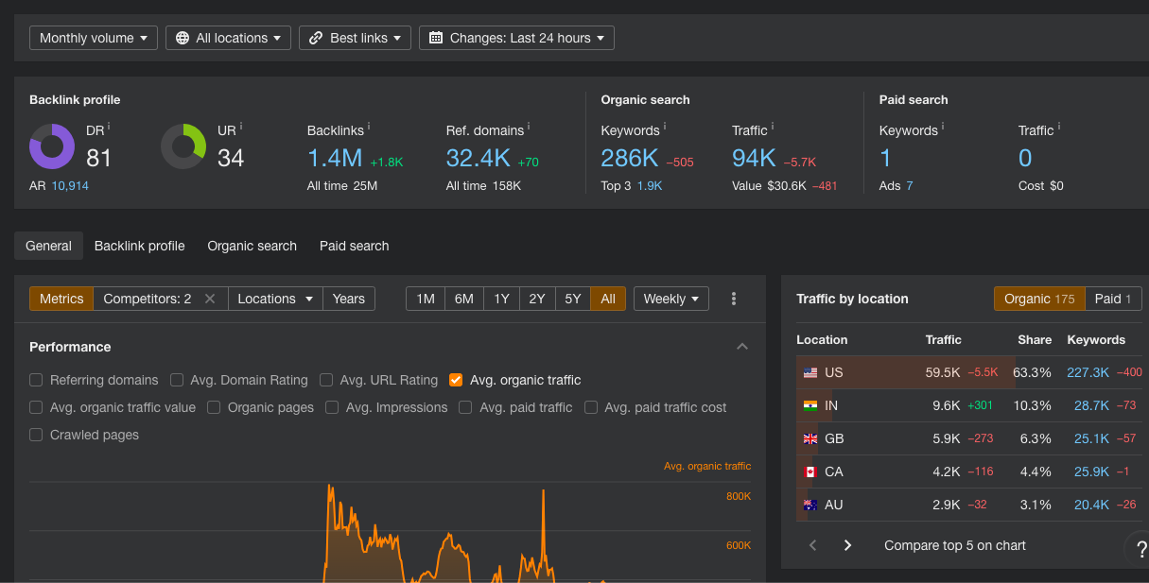Open Top 3 keywords 1.9K link
The width and height of the screenshot is (1149, 583).
pyautogui.click(x=649, y=186)
